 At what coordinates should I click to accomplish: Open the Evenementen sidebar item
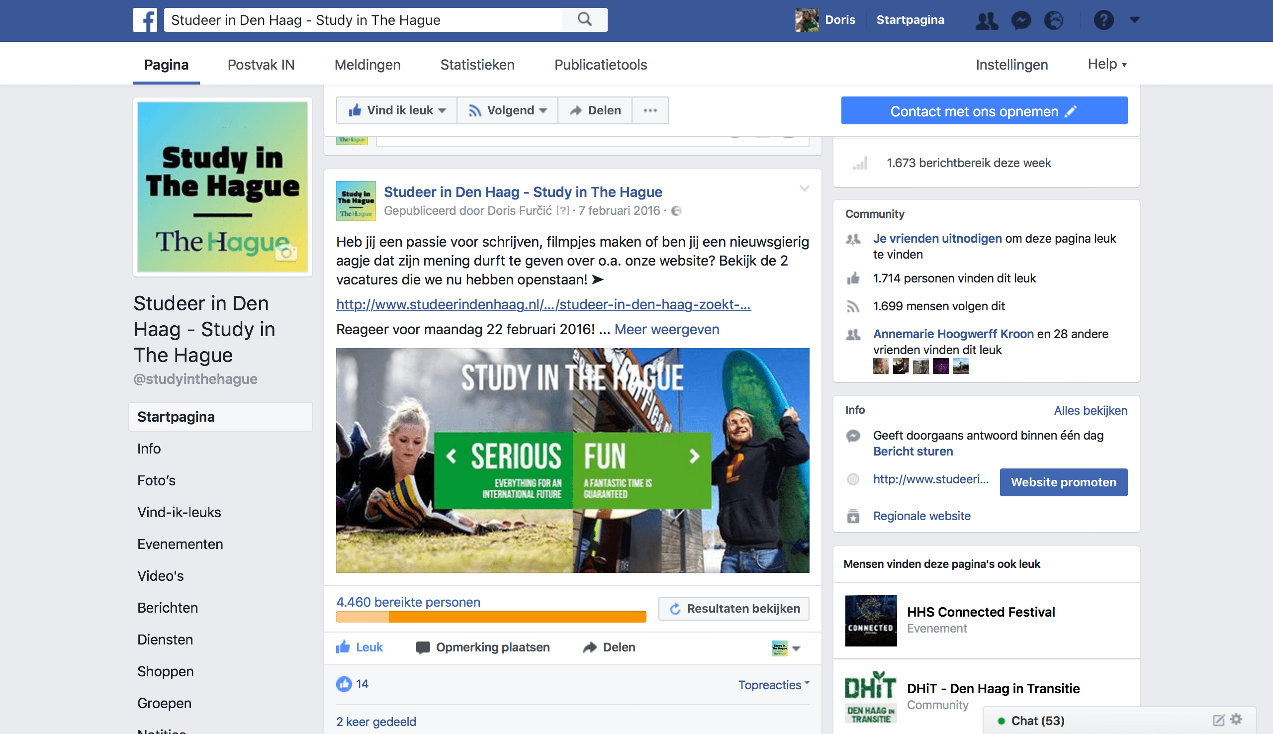coord(180,544)
